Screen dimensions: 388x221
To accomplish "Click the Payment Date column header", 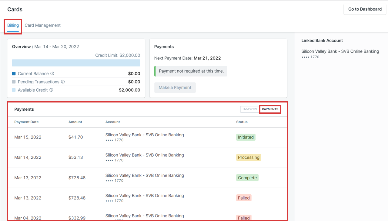I will point(26,122).
